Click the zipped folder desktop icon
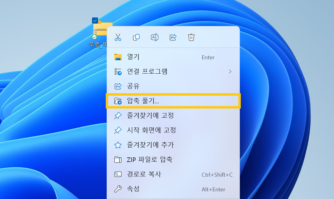 pos(100,28)
